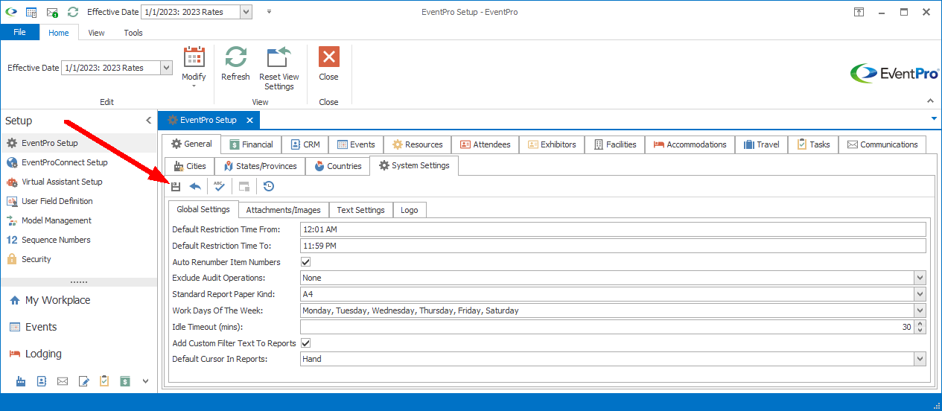
Task: Open My Workplace navigation group
Action: [x=79, y=300]
